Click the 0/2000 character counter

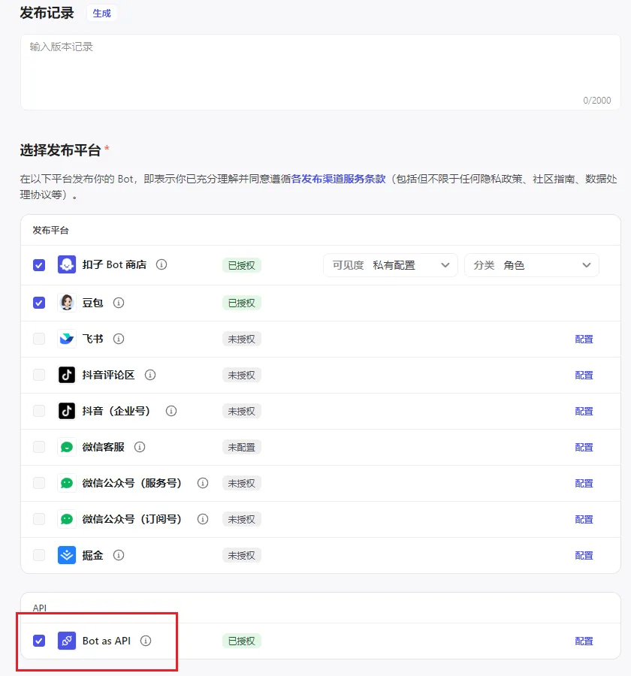click(x=597, y=101)
